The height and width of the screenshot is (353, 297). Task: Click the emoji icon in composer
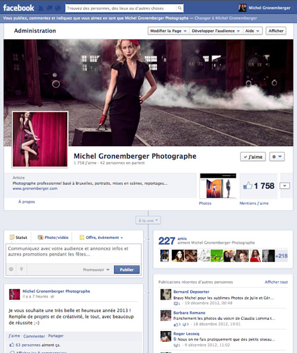11,269
